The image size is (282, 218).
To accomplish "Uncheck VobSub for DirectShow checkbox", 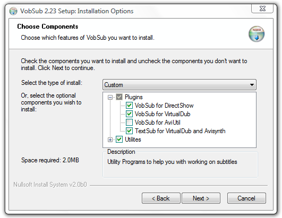I will [x=129, y=106].
